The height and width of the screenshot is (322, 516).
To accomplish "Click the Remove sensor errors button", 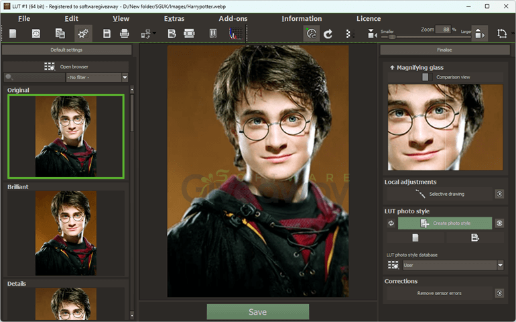I will coord(440,293).
